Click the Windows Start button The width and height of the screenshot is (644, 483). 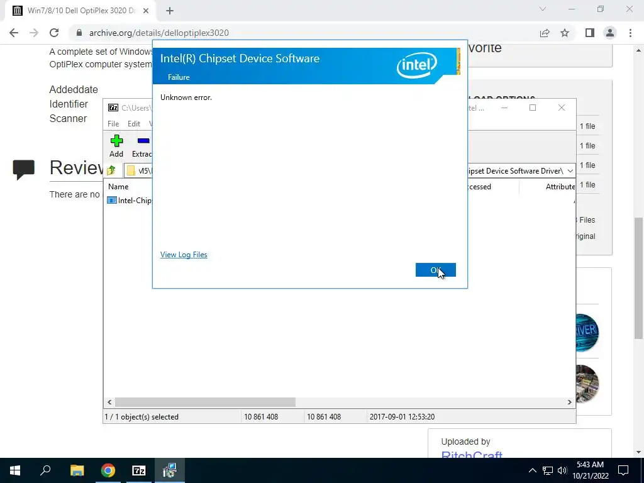pyautogui.click(x=15, y=470)
